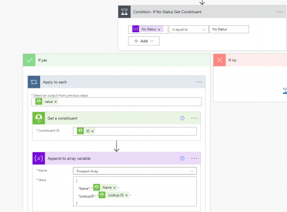Click the Condition action icon in header
The height and width of the screenshot is (212, 287).
pos(125,11)
